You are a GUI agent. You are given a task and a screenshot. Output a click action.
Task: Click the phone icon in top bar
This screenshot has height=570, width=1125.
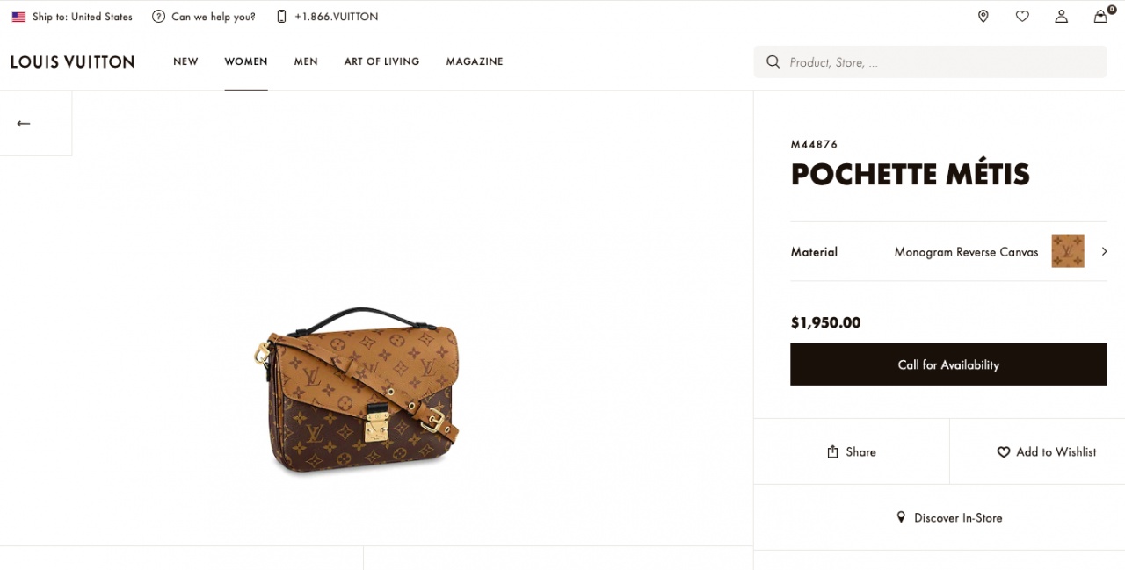281,17
